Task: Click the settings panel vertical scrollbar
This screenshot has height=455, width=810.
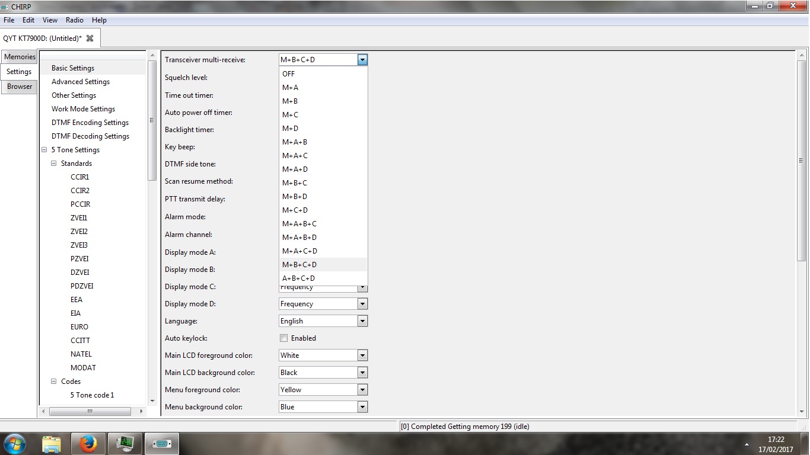Action: click(x=802, y=160)
